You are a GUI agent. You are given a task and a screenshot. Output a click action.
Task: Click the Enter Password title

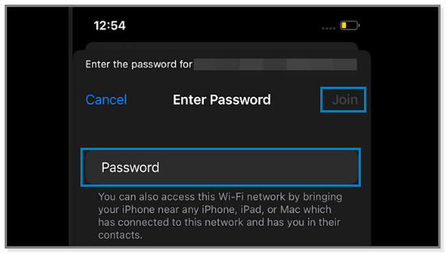(222, 100)
